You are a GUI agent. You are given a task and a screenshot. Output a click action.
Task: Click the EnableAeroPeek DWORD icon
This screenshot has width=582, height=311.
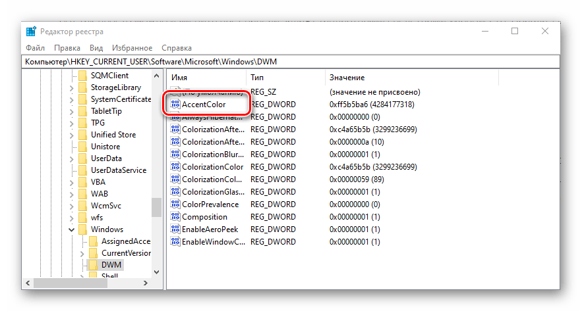(175, 229)
